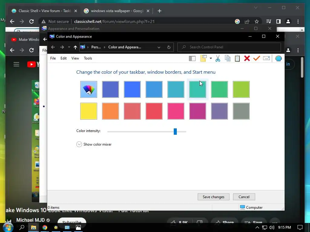This screenshot has height=232, width=310.
Task: Select the teal green highlighted swatch
Action: pos(197,89)
